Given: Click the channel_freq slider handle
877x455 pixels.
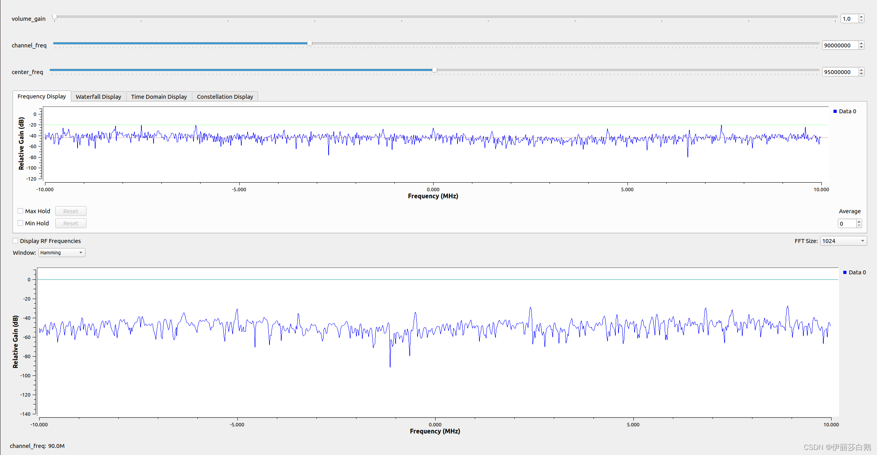Looking at the screenshot, I should coord(309,43).
